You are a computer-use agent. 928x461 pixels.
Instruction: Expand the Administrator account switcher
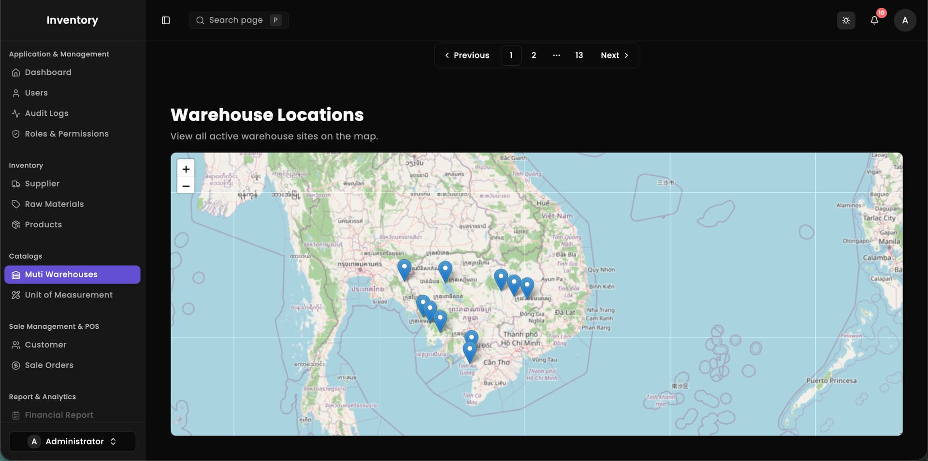point(72,442)
